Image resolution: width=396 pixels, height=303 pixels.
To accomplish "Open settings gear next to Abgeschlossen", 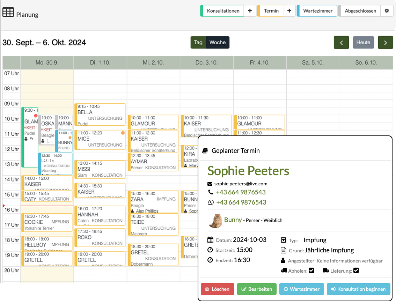I will (x=387, y=11).
